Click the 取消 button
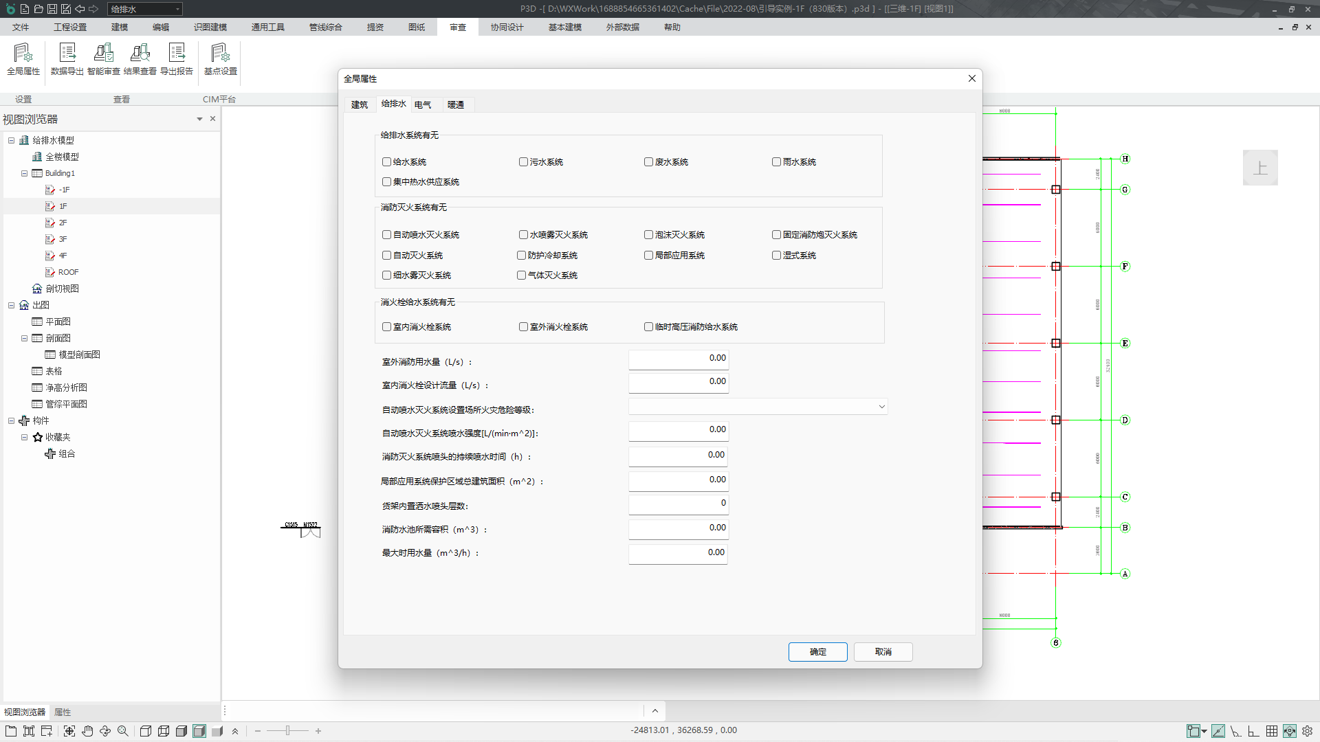This screenshot has width=1320, height=742. [883, 652]
